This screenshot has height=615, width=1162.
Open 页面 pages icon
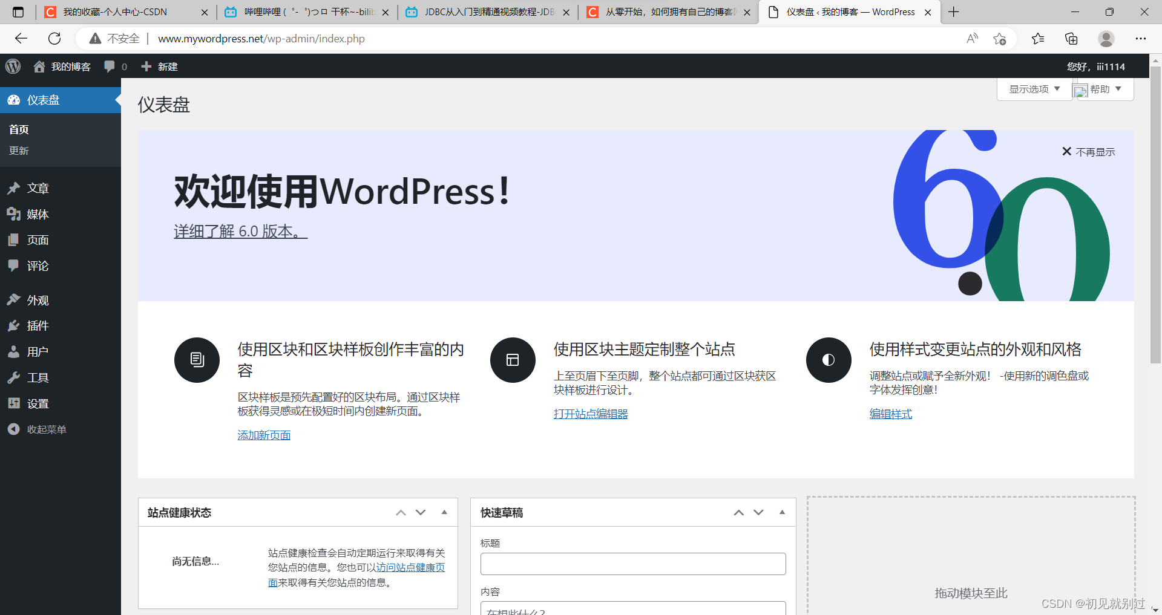coord(14,240)
